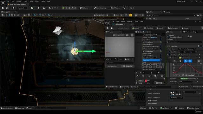The width and height of the screenshot is (203, 114).
Task: Open the Perspective dropdown in Niagara Preview
Action: pos(119,35)
